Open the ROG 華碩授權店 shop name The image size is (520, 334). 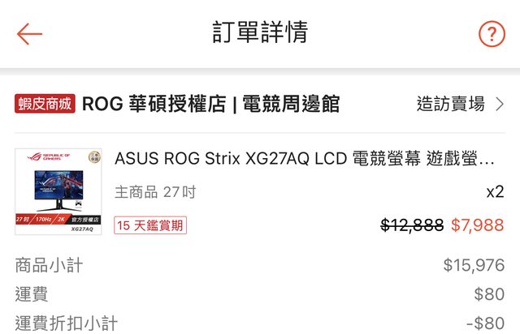tap(211, 104)
